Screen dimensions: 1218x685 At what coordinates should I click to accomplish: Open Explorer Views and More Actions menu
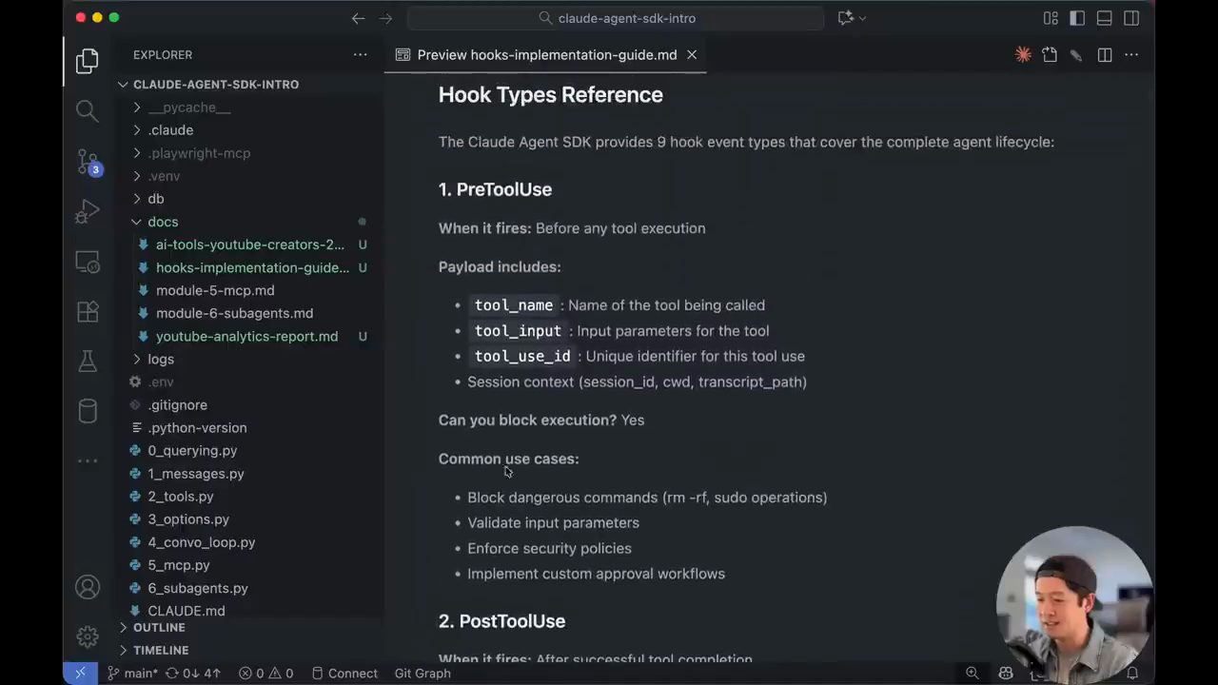click(x=360, y=55)
